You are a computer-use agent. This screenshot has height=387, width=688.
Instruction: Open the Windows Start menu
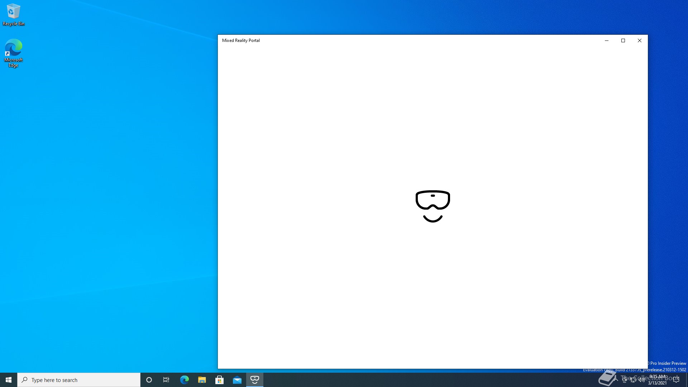9,380
